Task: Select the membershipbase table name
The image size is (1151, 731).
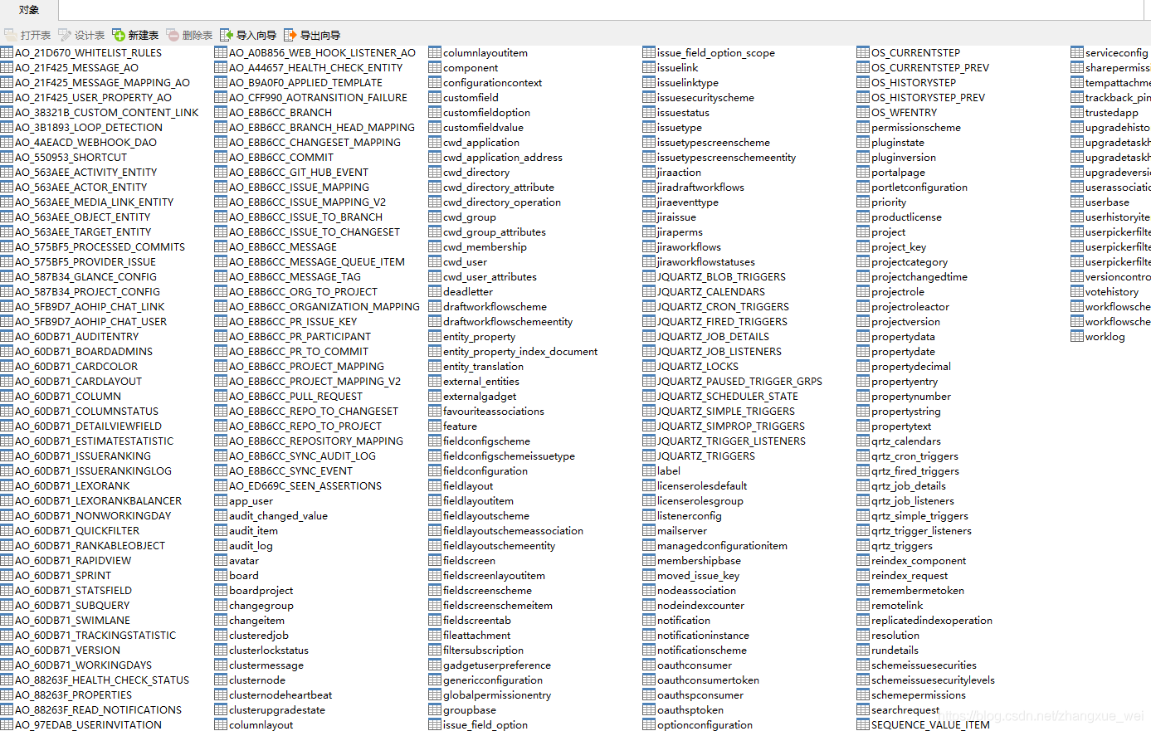Action: (699, 560)
